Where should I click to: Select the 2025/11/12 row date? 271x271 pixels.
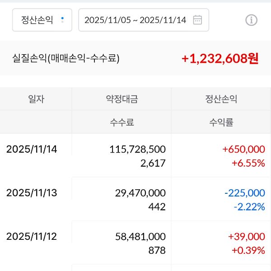32,237
